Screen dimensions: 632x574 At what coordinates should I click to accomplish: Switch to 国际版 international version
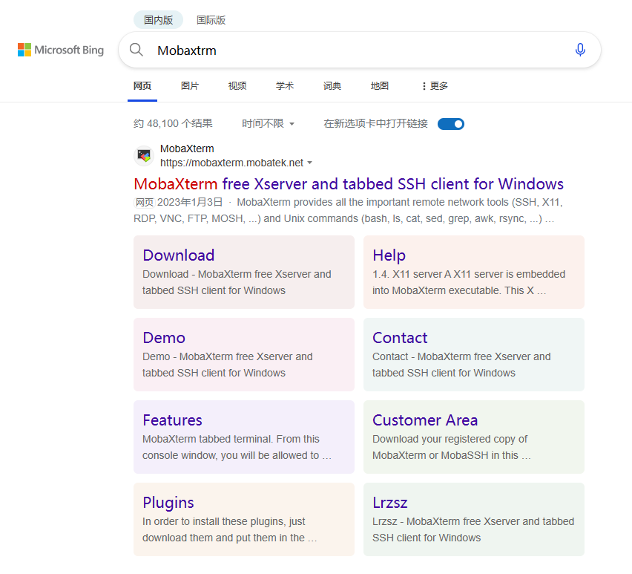click(211, 20)
